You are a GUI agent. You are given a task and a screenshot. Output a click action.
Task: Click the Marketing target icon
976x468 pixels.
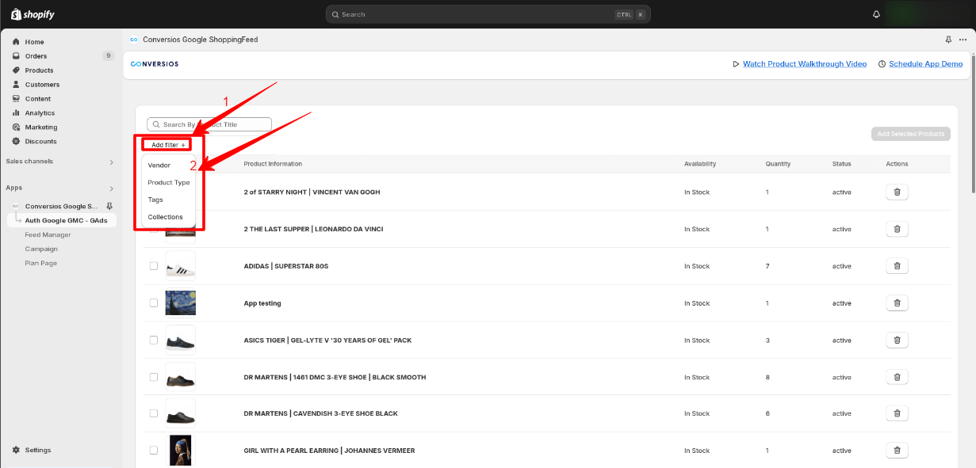[16, 127]
